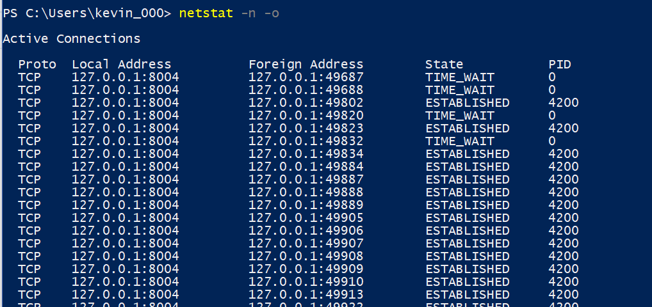652x307 pixels.
Task: Click the PID column header
Action: (x=560, y=65)
